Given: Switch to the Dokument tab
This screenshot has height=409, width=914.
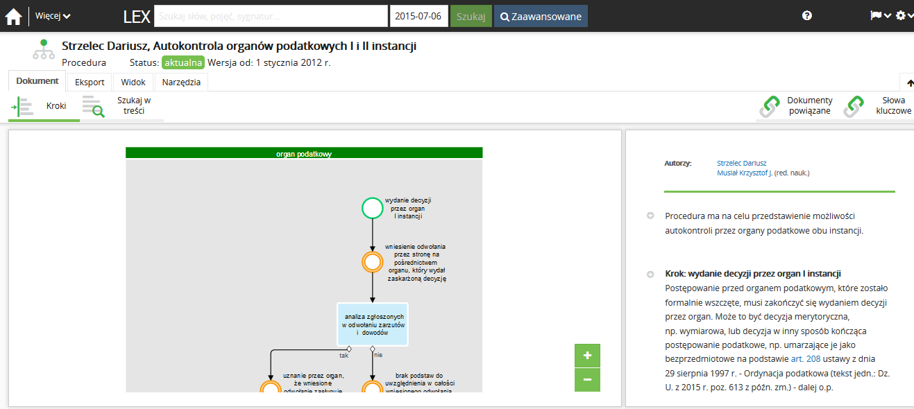Looking at the screenshot, I should (x=37, y=81).
